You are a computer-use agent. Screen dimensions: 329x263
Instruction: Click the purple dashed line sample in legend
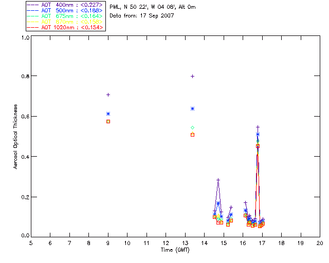(x=33, y=5)
